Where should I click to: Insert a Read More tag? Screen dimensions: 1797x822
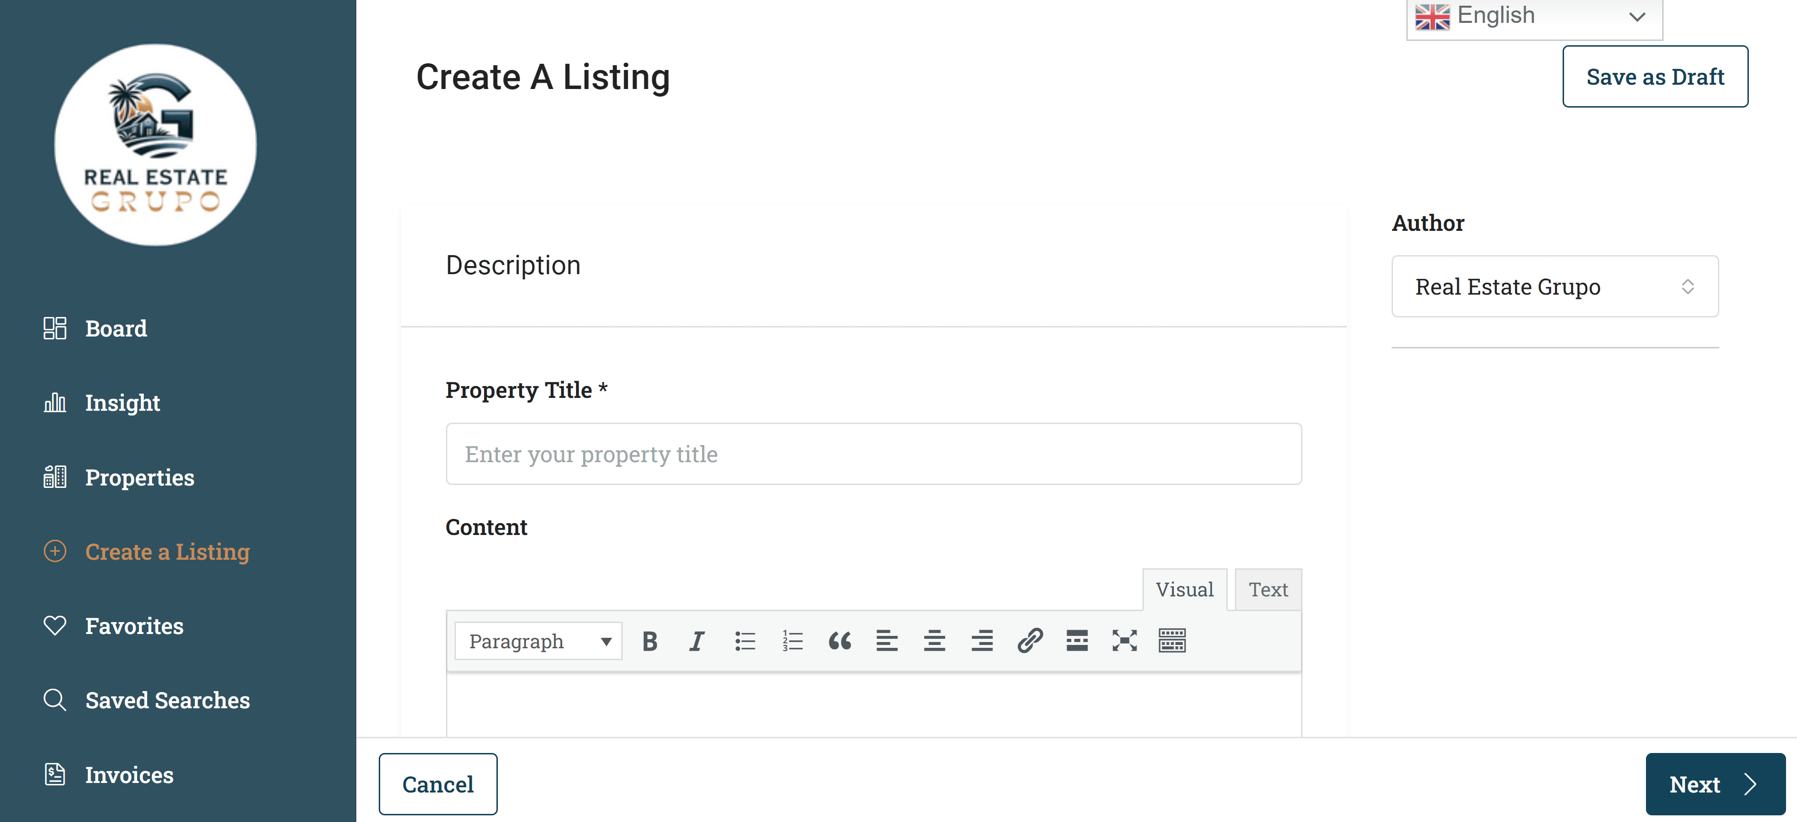click(1076, 641)
